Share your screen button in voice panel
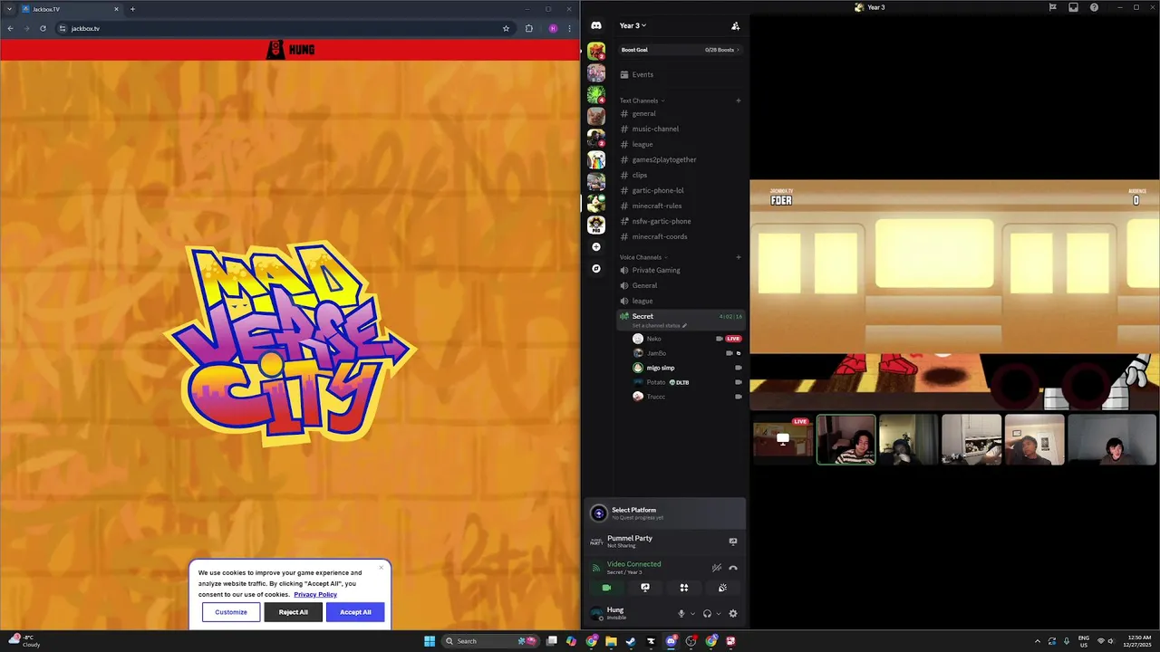This screenshot has width=1160, height=652. 645,588
